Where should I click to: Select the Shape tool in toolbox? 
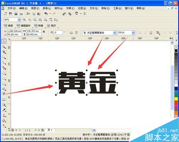point(4,47)
